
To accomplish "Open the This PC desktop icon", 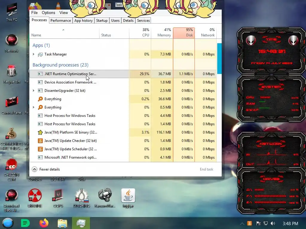I will [x=12, y=12].
